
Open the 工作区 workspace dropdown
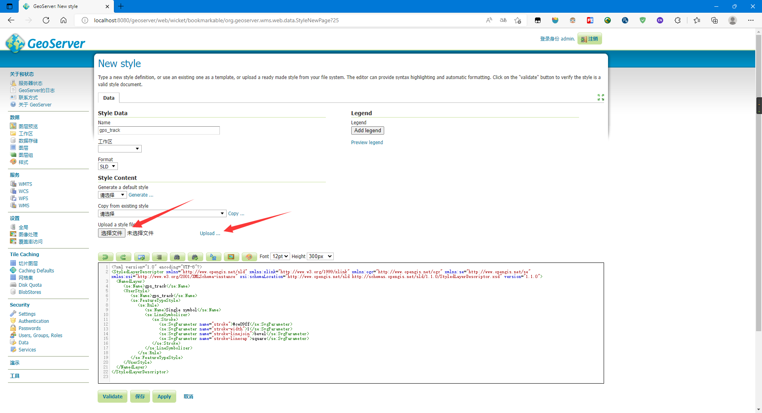(120, 149)
